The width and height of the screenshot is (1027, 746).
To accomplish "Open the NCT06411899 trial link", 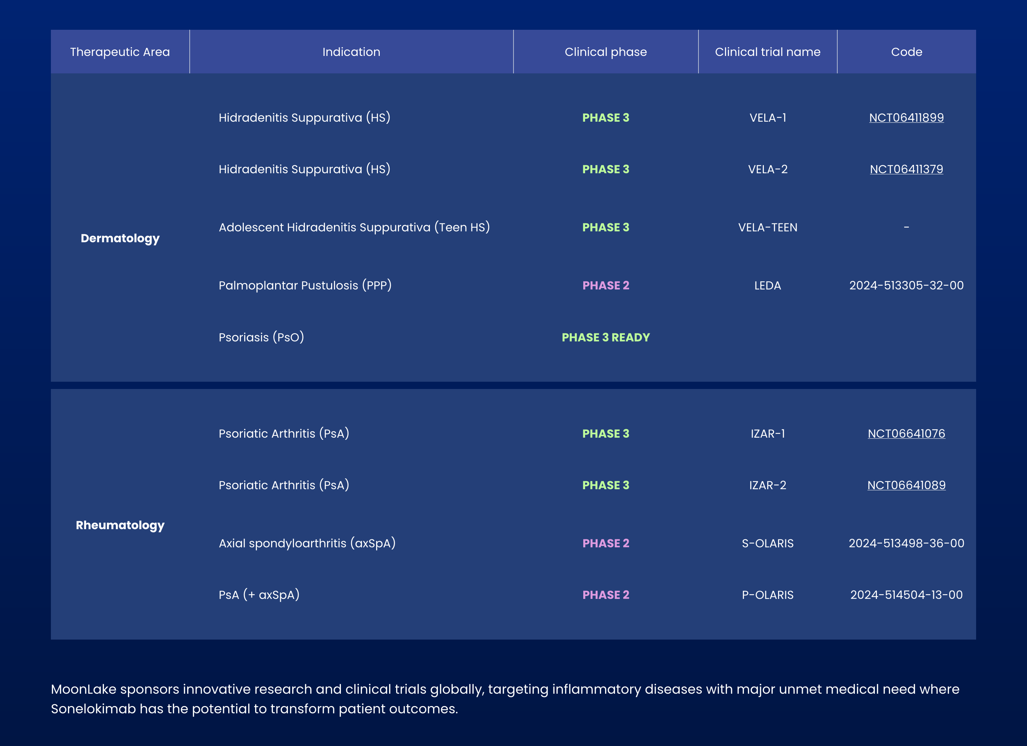I will (906, 118).
